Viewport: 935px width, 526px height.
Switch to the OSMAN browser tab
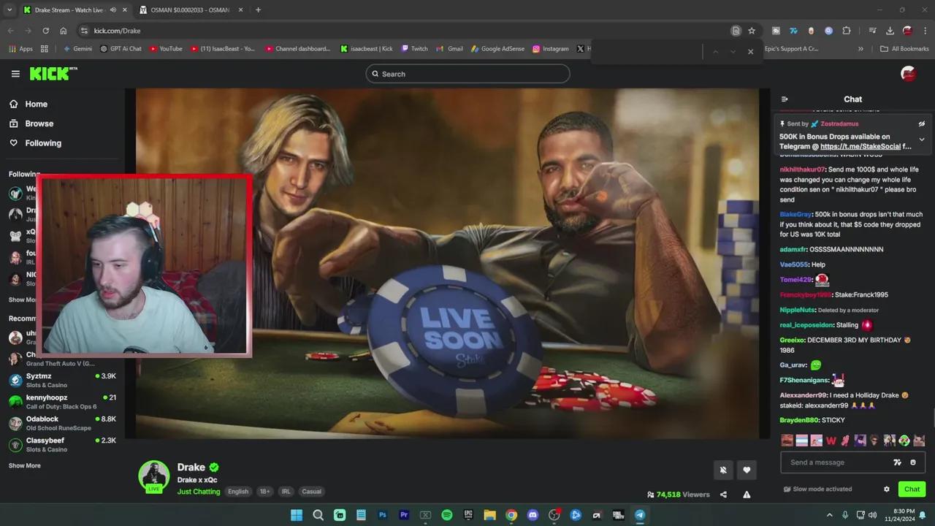191,9
